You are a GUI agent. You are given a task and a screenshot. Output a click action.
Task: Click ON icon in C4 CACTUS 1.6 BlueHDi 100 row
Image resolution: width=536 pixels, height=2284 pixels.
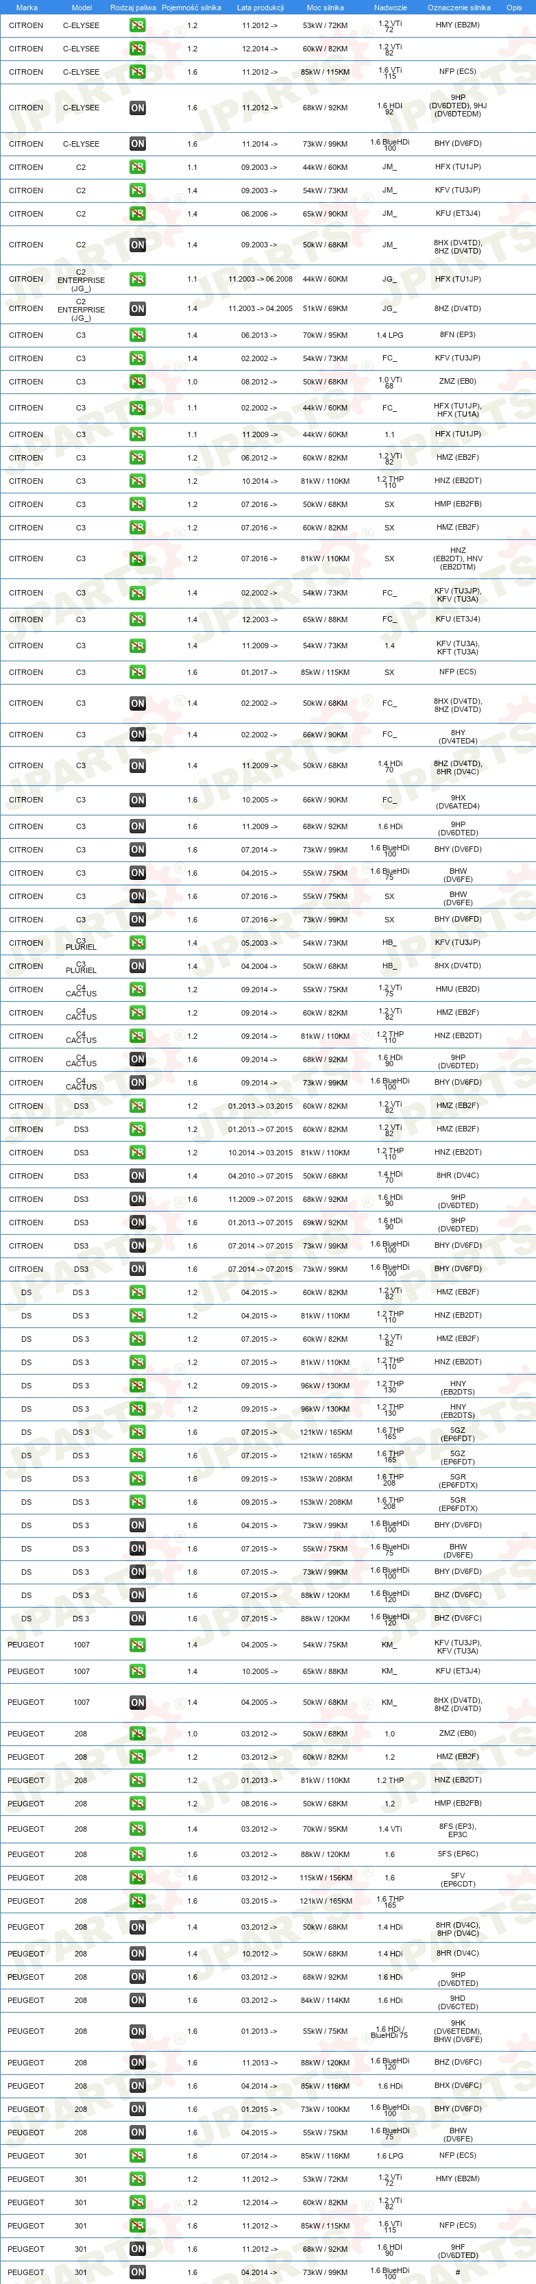point(138,1083)
